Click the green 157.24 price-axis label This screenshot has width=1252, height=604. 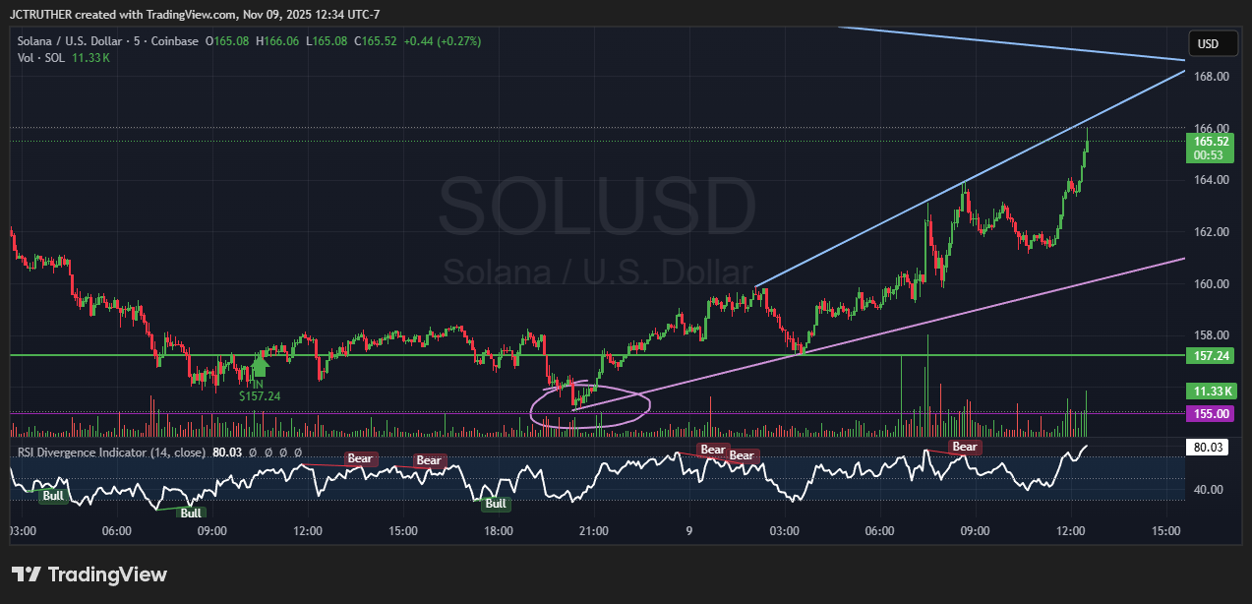click(x=1210, y=355)
